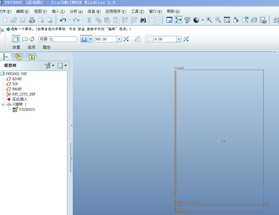Open the layers icon
Viewport: 279px width, 215px height.
pyautogui.click(x=254, y=20)
